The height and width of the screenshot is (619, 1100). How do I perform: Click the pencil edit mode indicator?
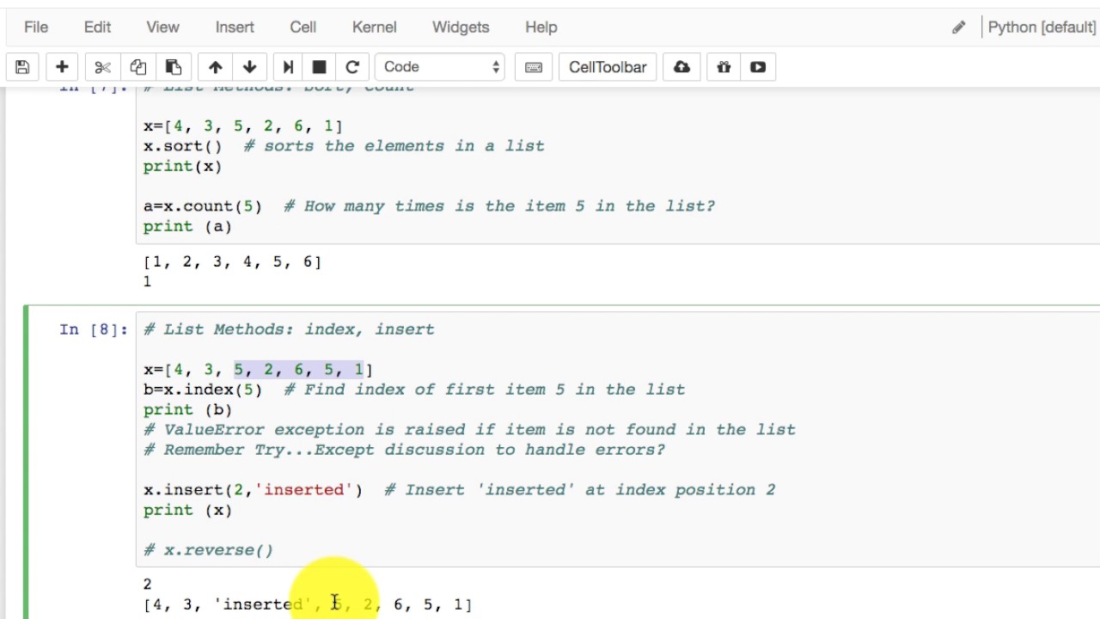tap(958, 28)
